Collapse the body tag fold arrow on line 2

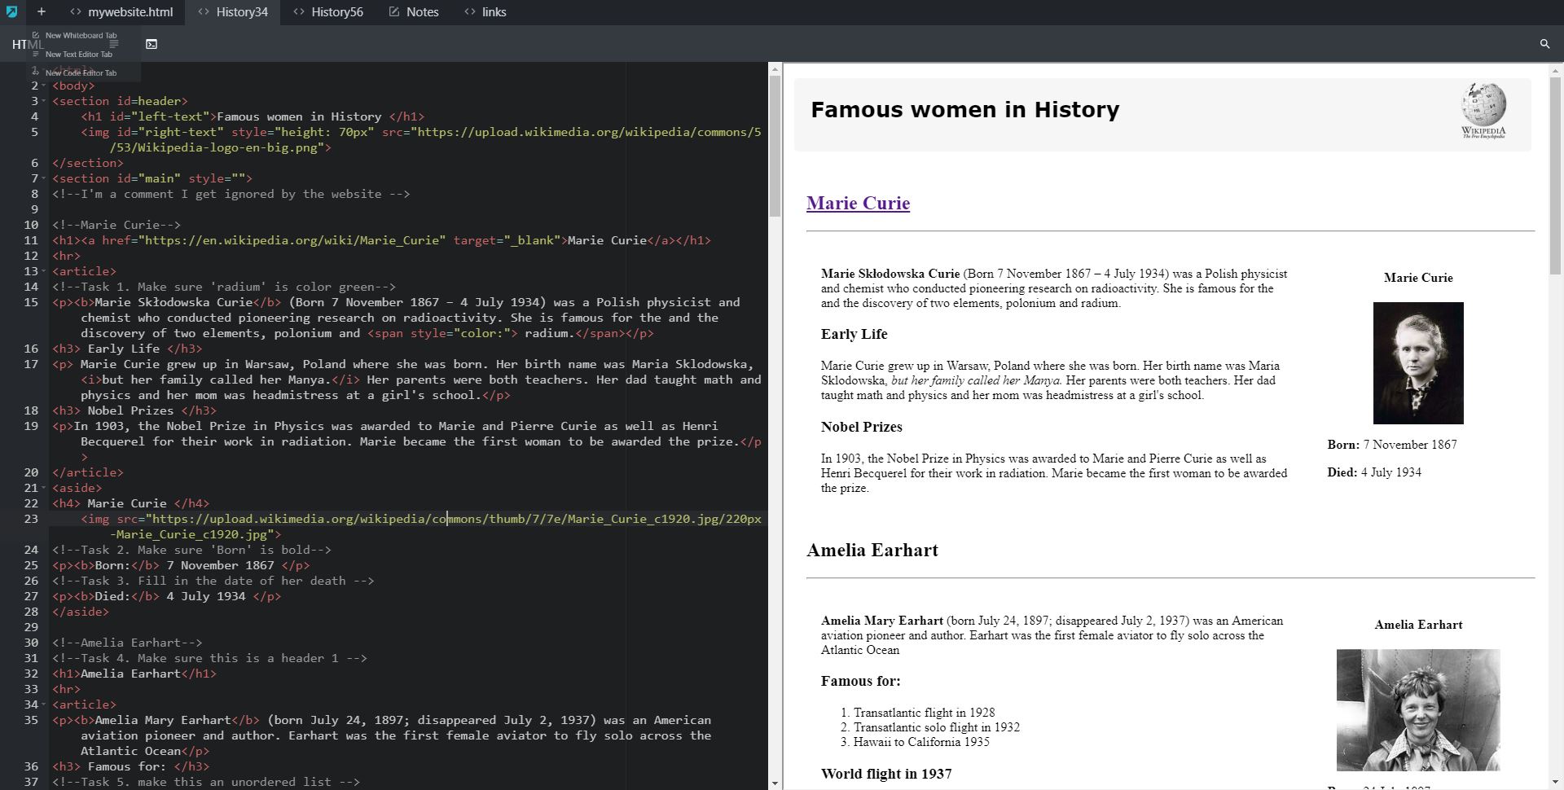pyautogui.click(x=43, y=86)
